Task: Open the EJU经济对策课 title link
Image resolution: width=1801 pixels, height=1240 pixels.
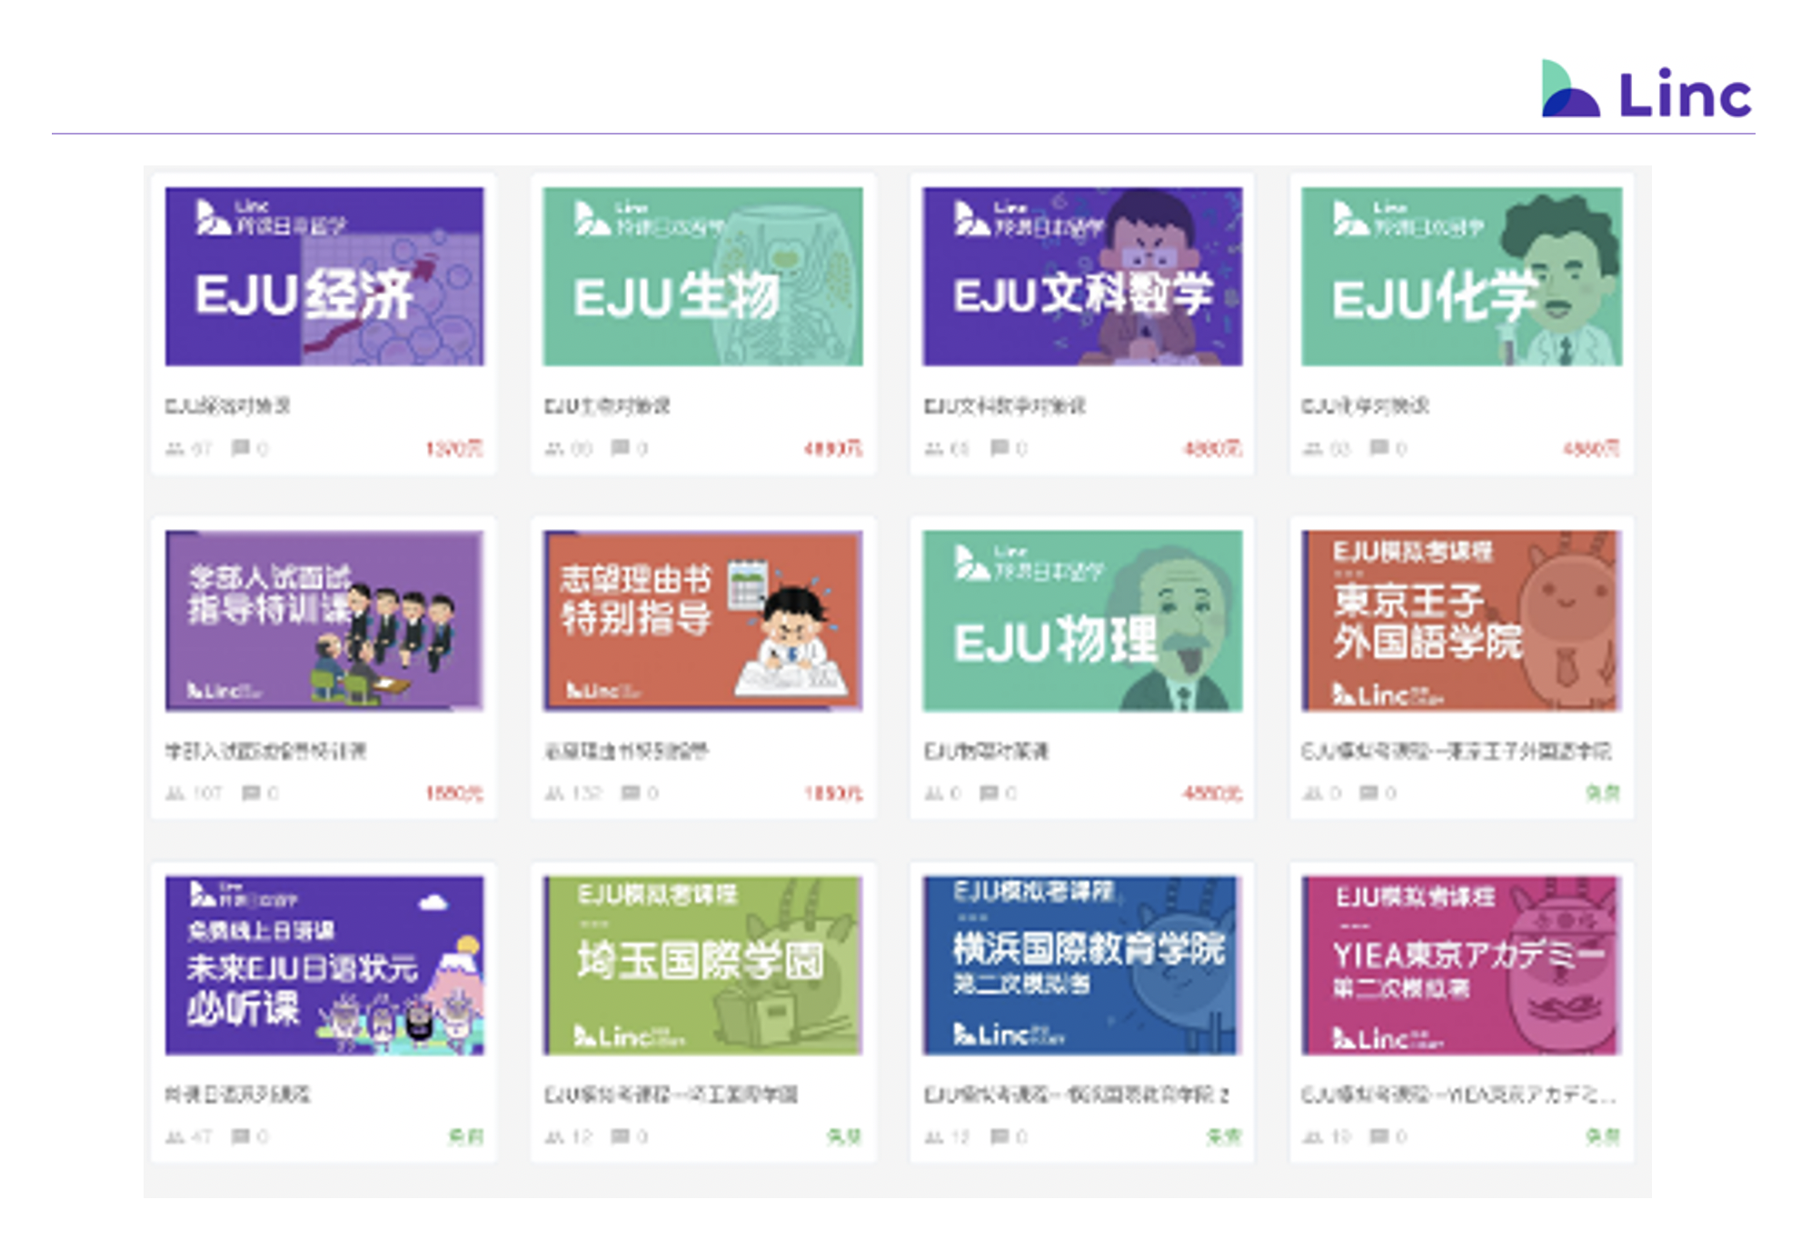Action: pyautogui.click(x=227, y=405)
